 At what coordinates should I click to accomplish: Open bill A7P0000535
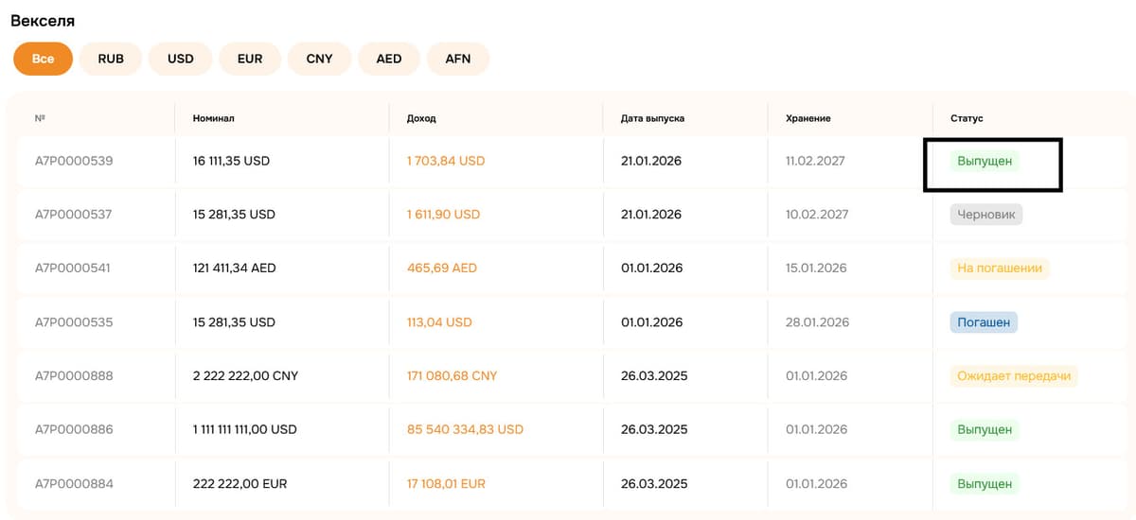(74, 322)
